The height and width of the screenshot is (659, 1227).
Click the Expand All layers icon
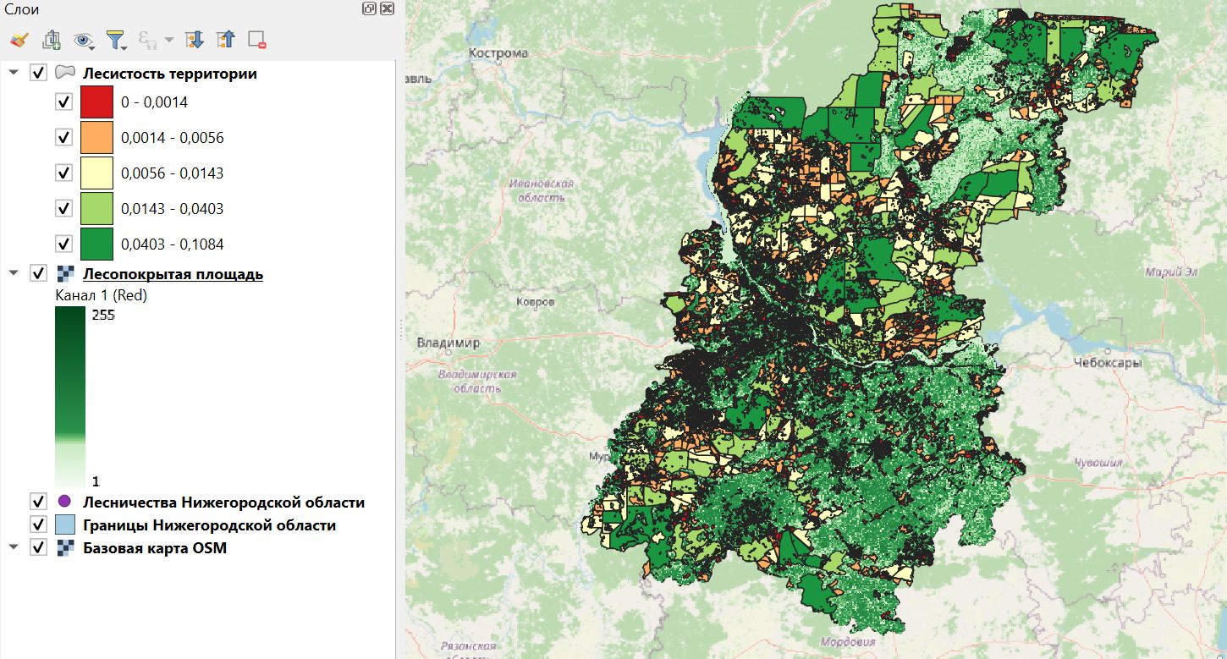(x=195, y=40)
